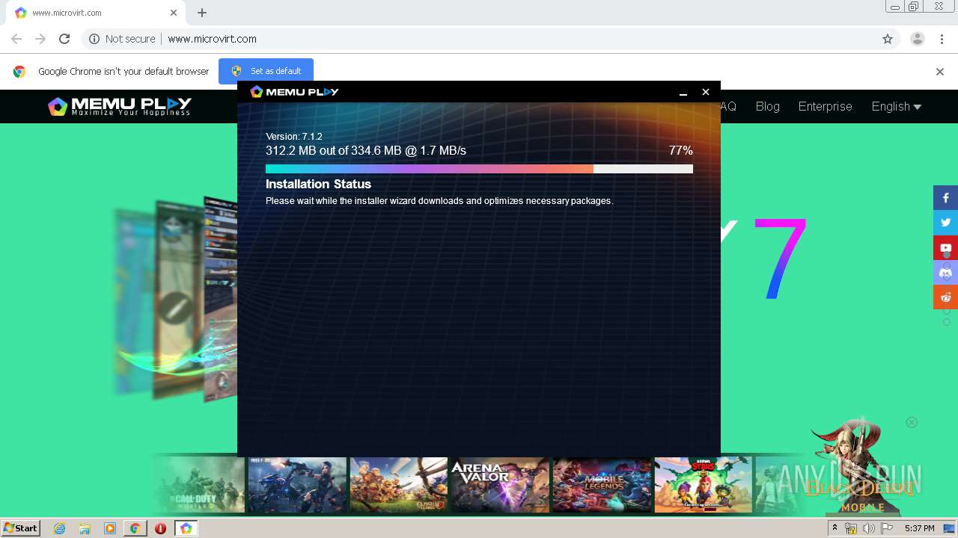958x538 pixels.
Task: Open Clash of Clans thumbnail
Action: coord(398,485)
